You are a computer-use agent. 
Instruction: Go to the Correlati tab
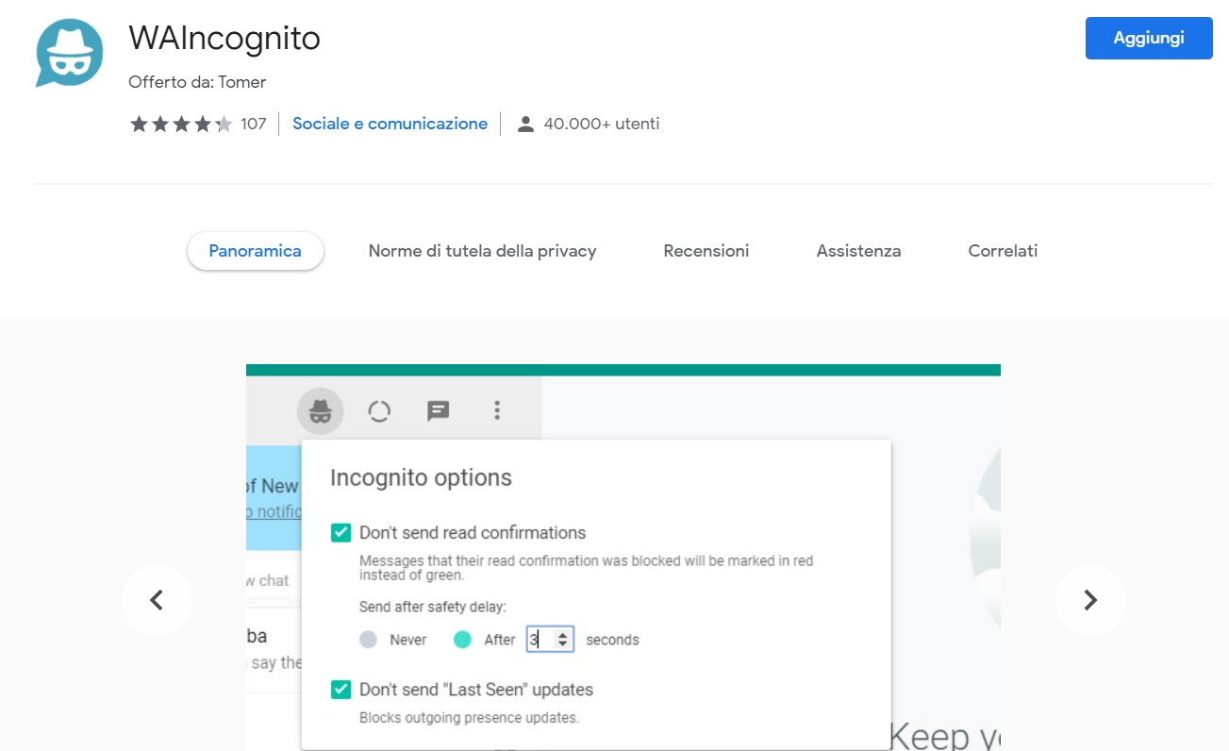click(1003, 251)
